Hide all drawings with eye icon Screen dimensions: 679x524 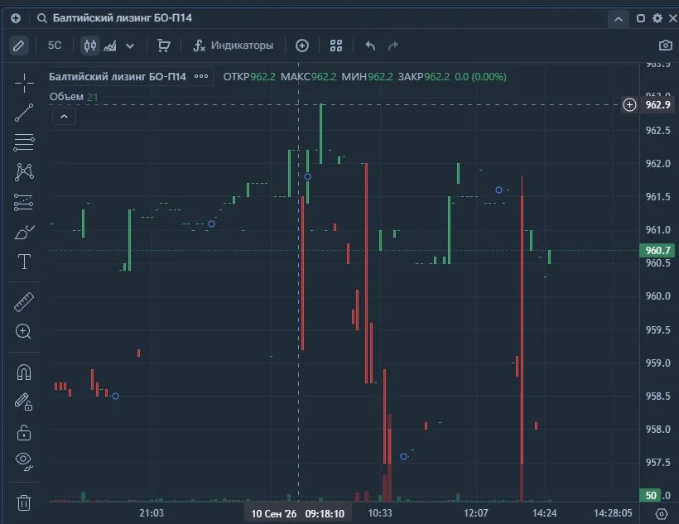click(24, 461)
